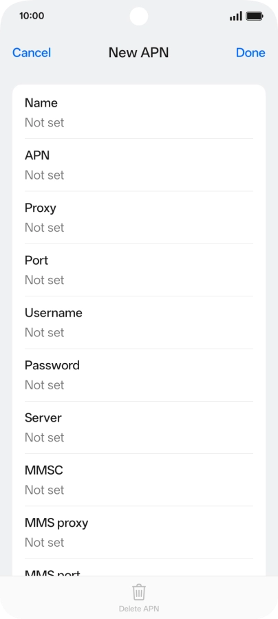Open the Port setting
Screen dimensions: 278x619
(139, 270)
